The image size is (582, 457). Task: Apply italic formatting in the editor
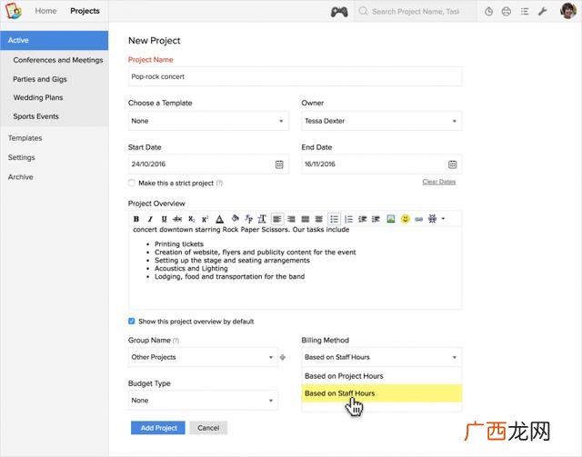pos(150,219)
